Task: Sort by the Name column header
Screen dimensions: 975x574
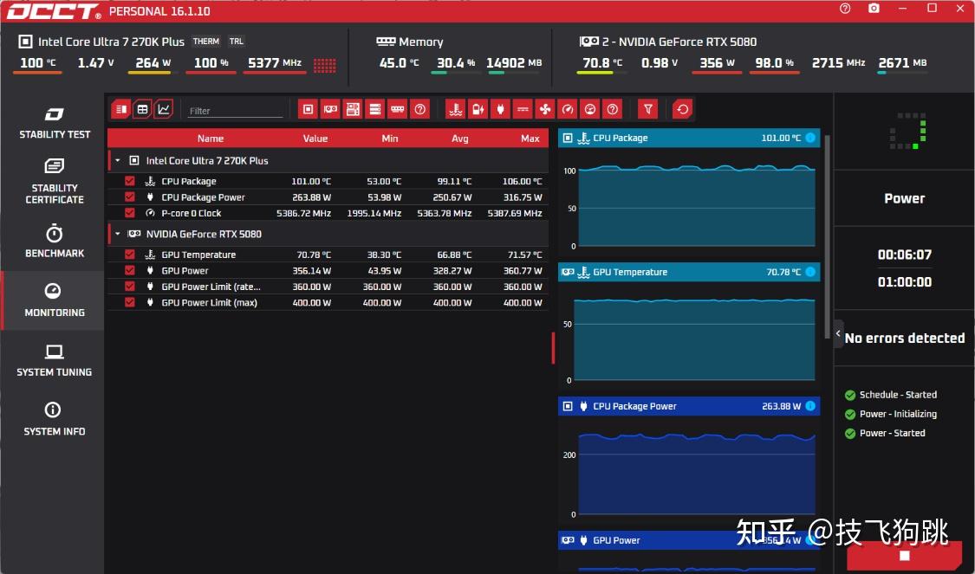Action: pos(211,139)
